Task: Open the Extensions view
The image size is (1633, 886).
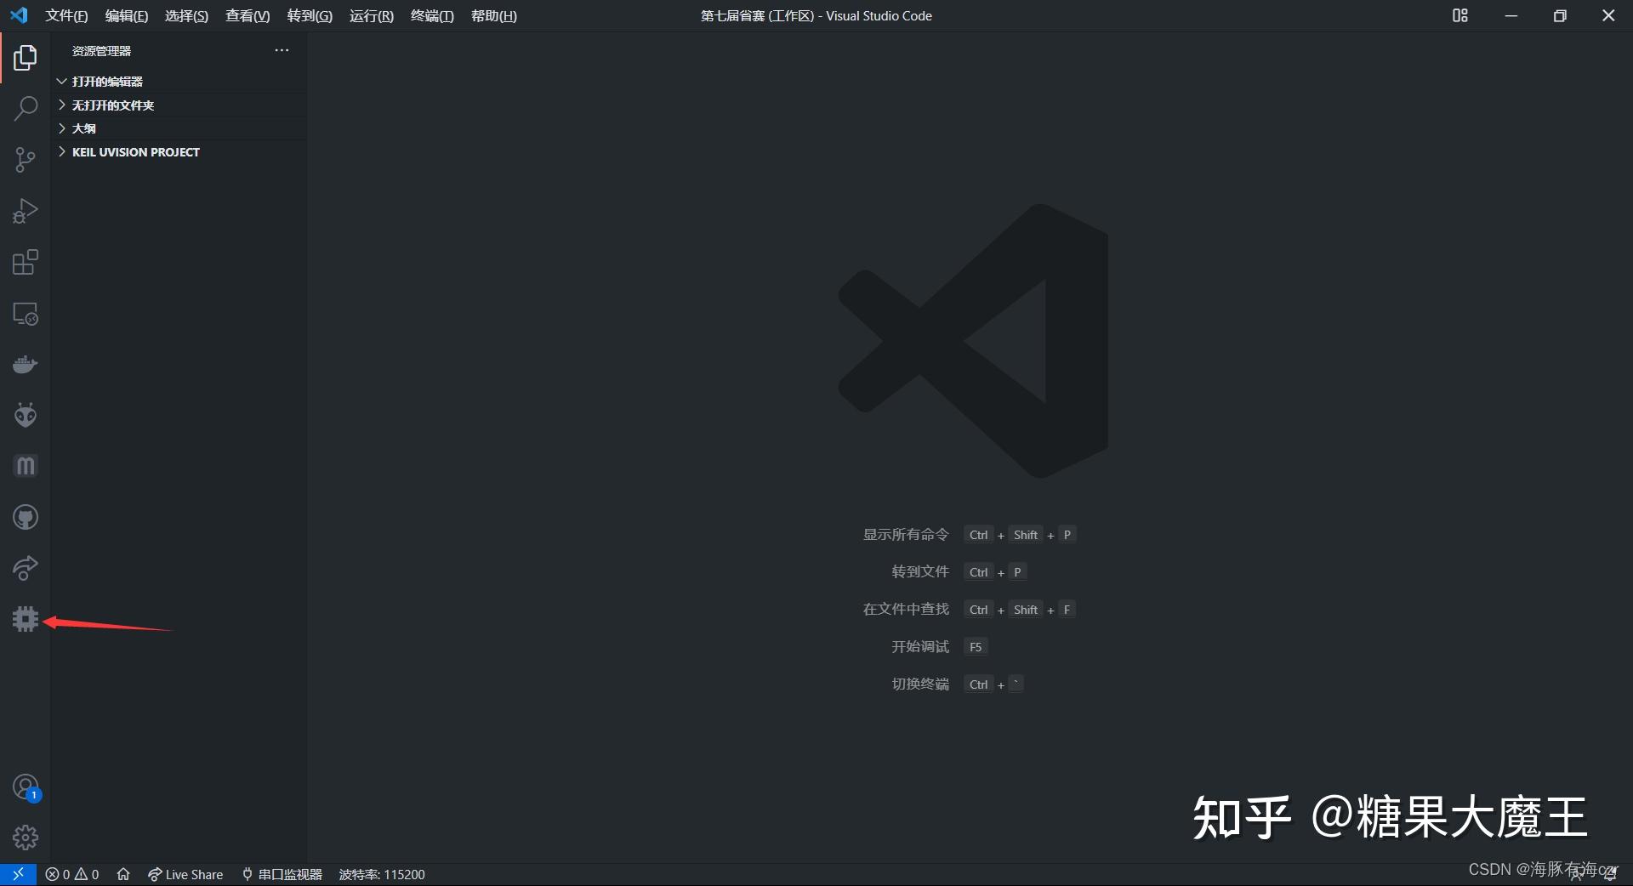Action: tap(26, 262)
